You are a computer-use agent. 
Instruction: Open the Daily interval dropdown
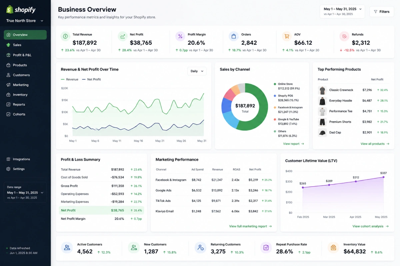click(197, 71)
